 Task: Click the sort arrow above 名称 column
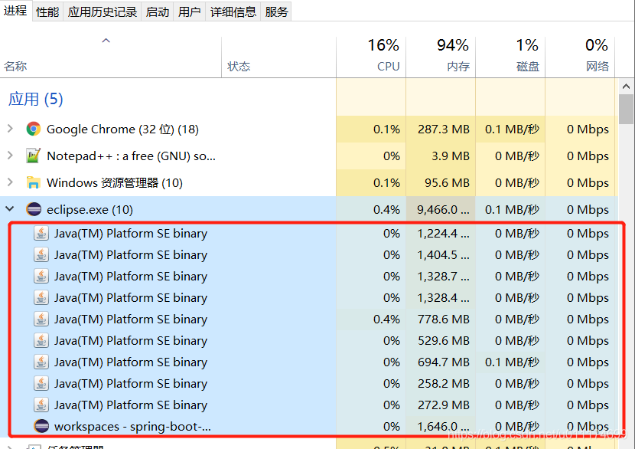point(106,41)
